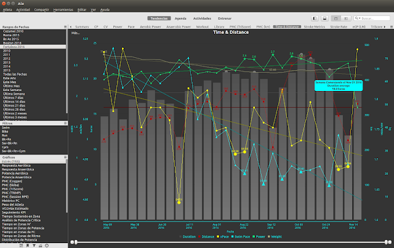The height and width of the screenshot is (248, 394).
Task: Toggle the bottom panel view button
Action: click(x=324, y=18)
